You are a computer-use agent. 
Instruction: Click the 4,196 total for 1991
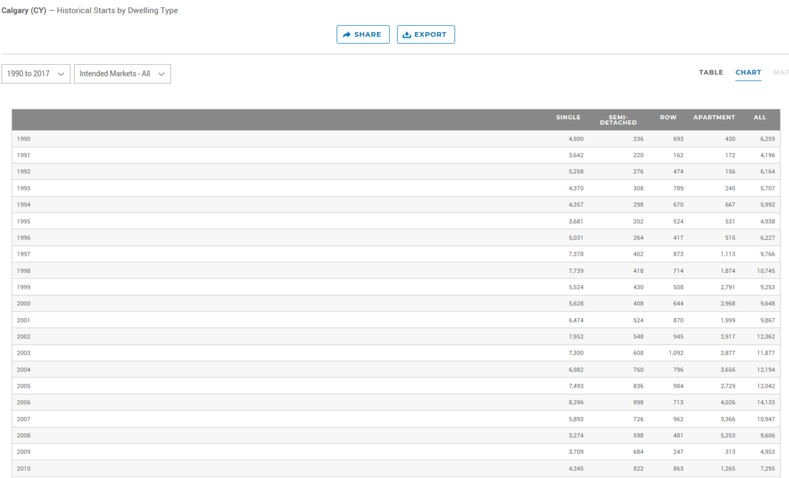[x=767, y=155]
